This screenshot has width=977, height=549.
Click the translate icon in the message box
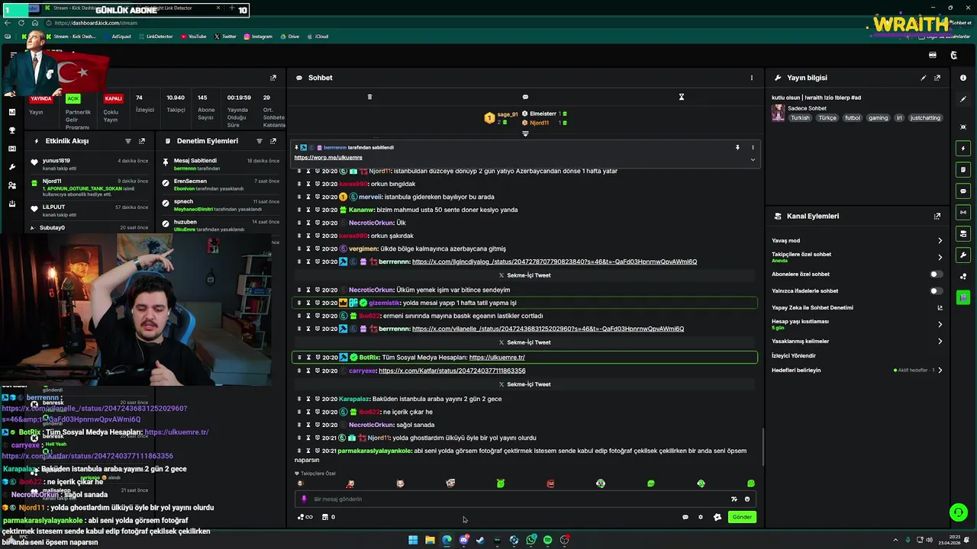[x=734, y=499]
